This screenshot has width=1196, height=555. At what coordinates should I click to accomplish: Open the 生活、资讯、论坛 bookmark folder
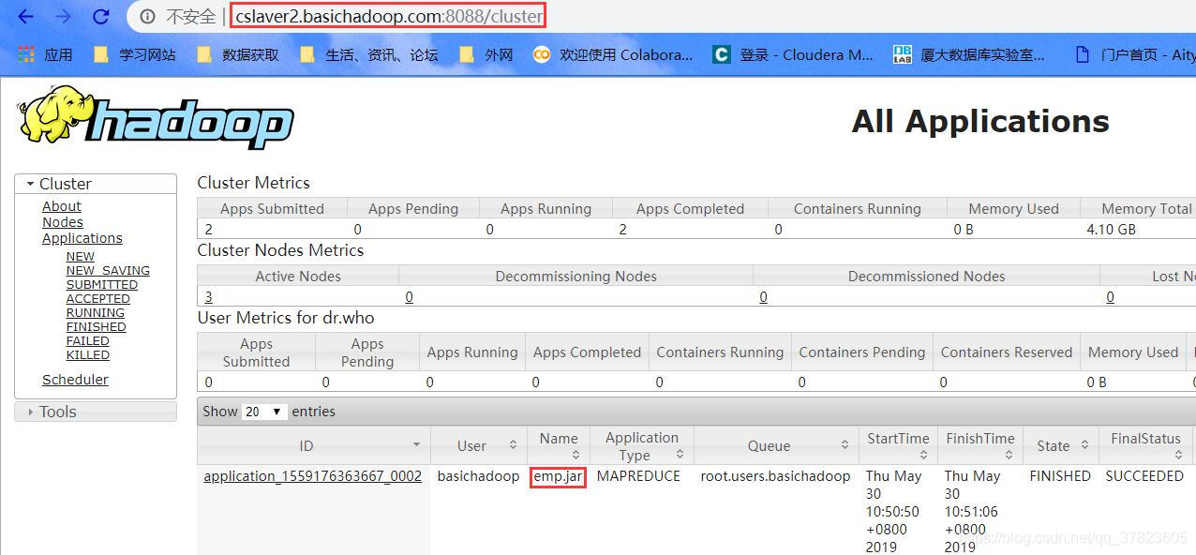(x=368, y=54)
